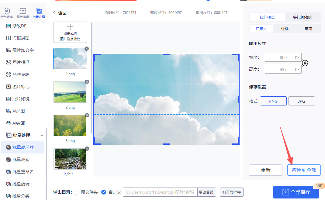Select 修改DPI in the sidebar
This screenshot has width=325, height=200.
(17, 26)
